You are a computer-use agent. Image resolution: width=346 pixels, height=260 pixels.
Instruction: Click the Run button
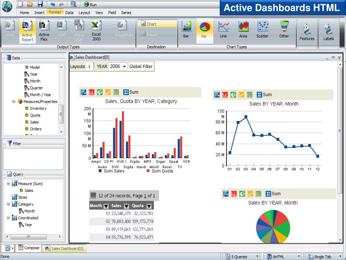[x=90, y=4]
